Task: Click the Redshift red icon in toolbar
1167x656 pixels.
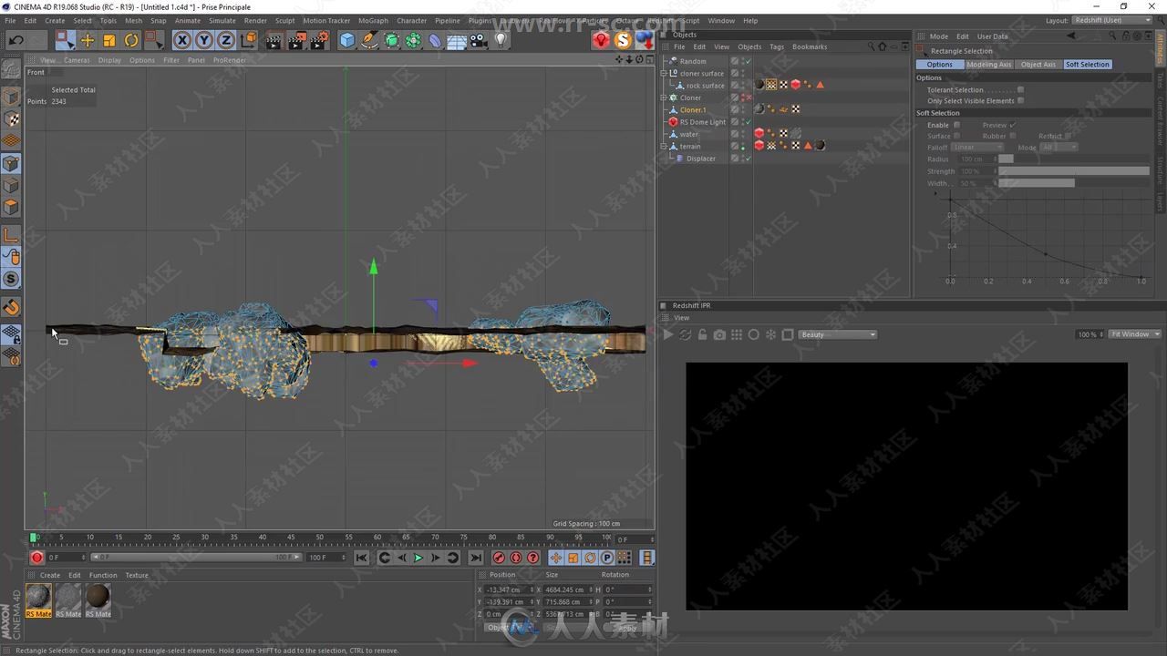Action: pyautogui.click(x=601, y=40)
